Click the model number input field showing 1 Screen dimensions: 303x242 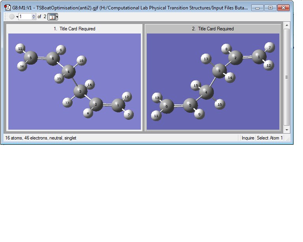coord(25,17)
